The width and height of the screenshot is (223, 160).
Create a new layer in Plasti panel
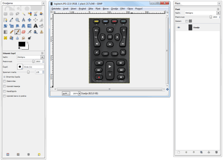click(179, 152)
